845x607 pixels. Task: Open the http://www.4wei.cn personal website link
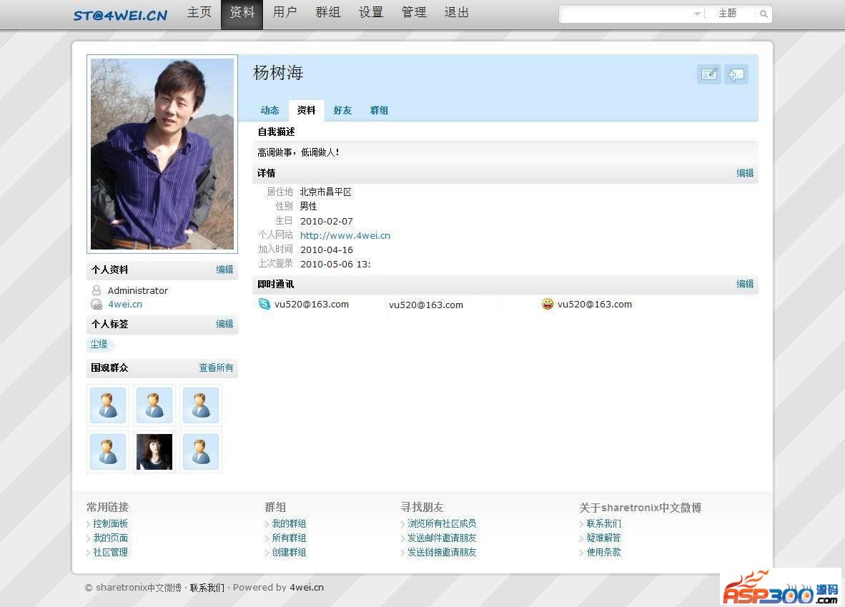[x=345, y=235]
